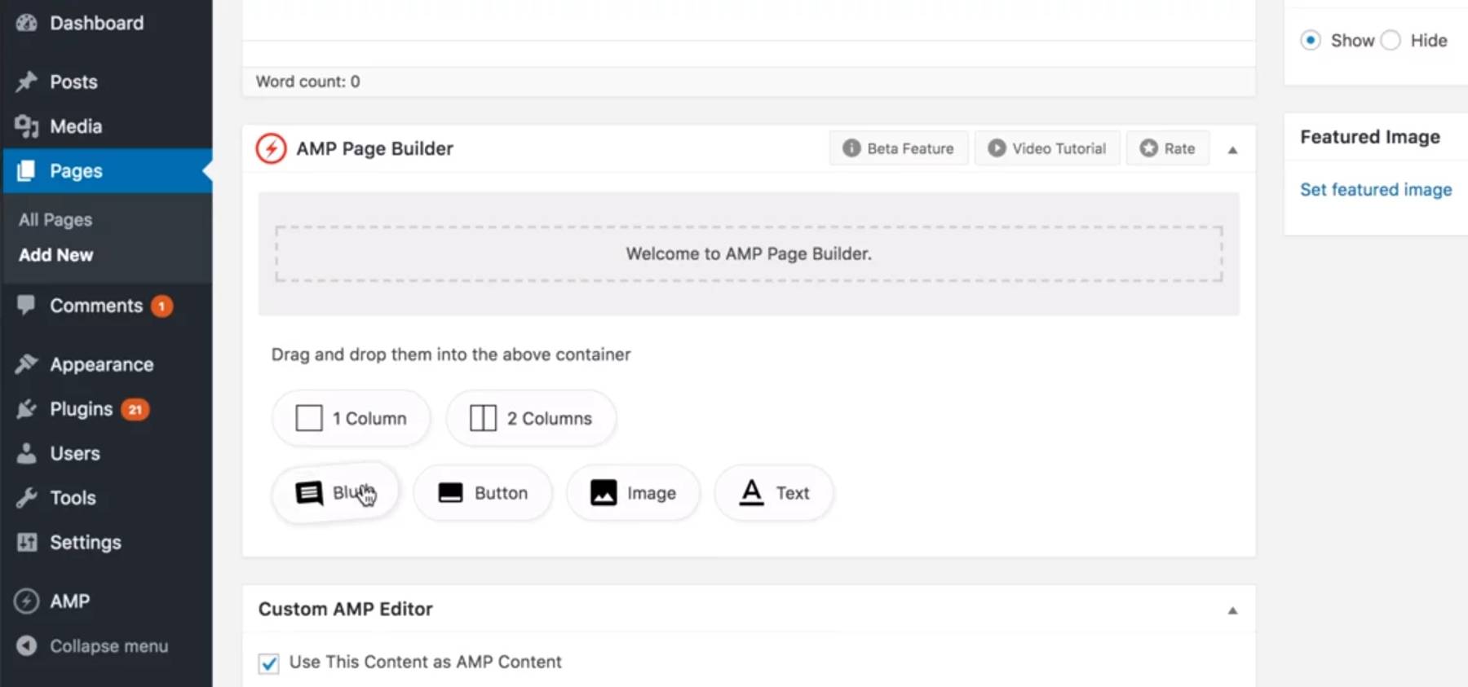Open the Comments menu
Image resolution: width=1468 pixels, height=687 pixels.
point(96,306)
